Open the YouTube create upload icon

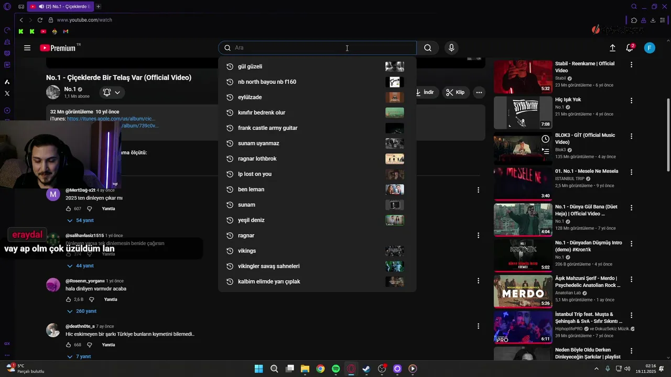pyautogui.click(x=612, y=48)
